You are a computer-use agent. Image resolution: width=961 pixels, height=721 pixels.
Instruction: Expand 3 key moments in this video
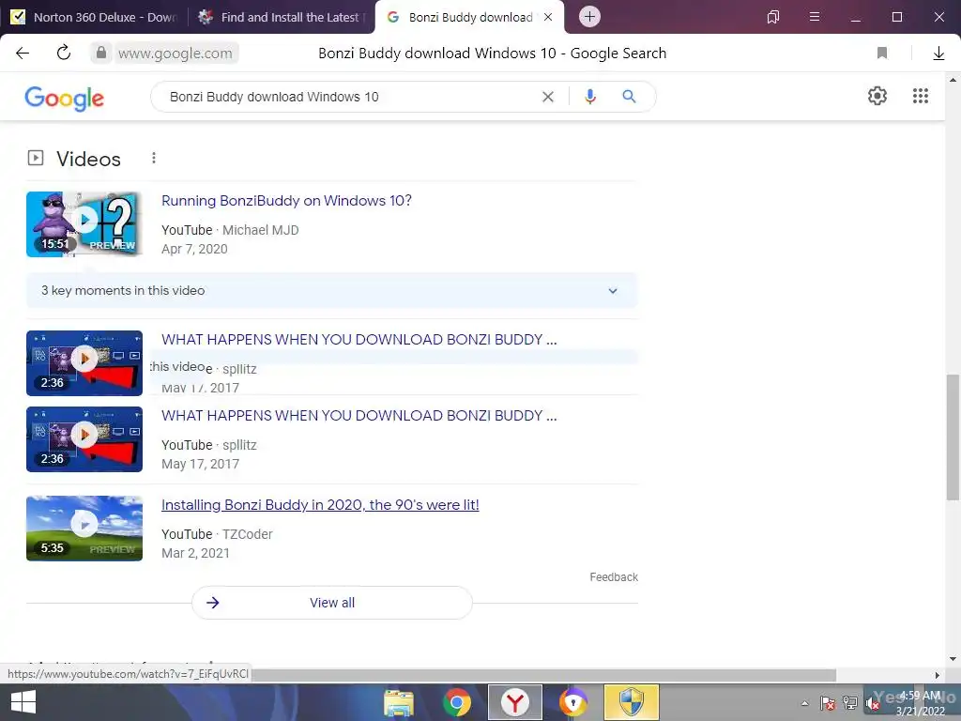(x=331, y=291)
